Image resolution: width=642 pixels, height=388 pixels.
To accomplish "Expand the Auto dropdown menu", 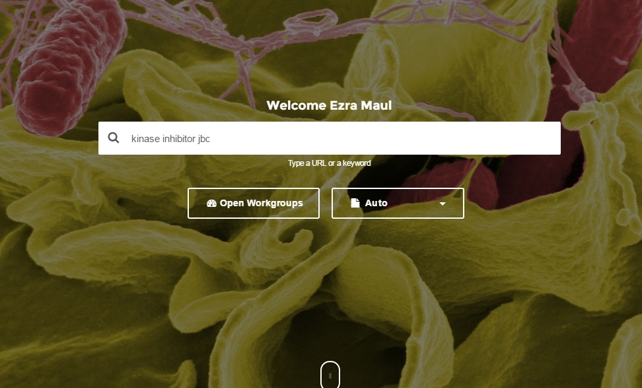I will [x=398, y=203].
